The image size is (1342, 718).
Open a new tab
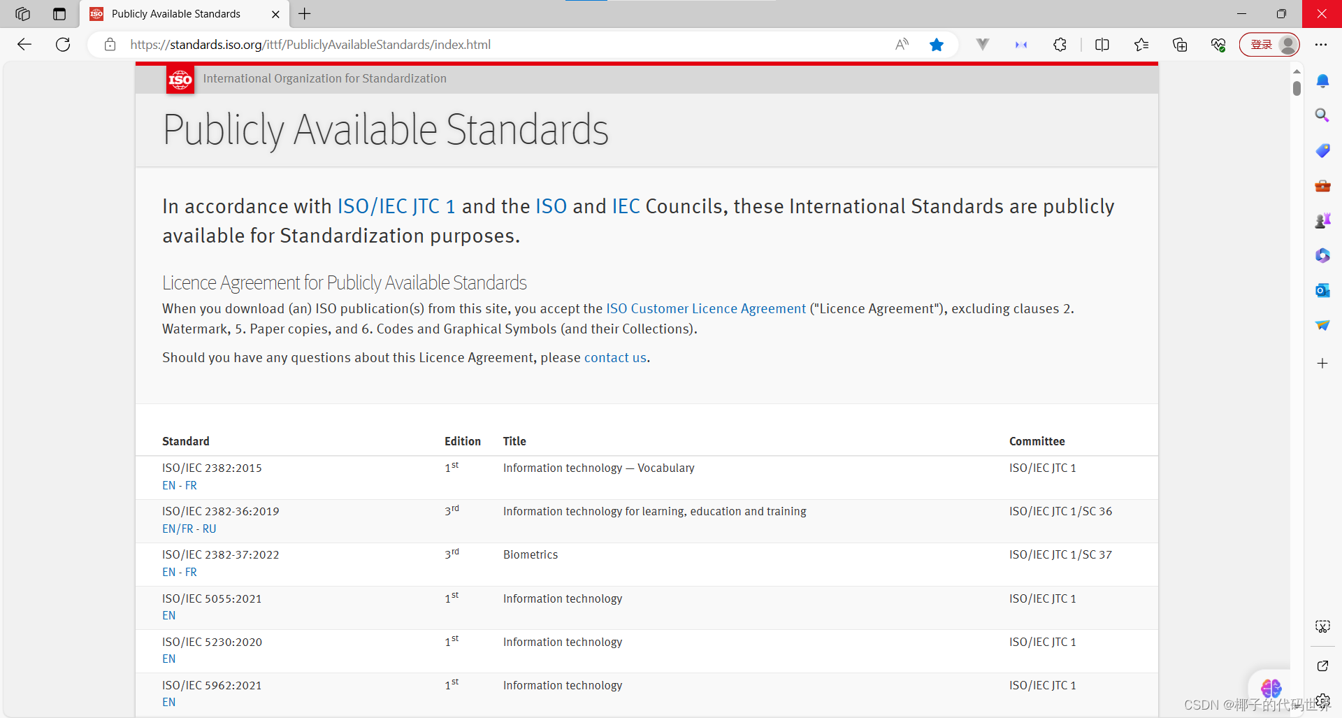pos(305,14)
